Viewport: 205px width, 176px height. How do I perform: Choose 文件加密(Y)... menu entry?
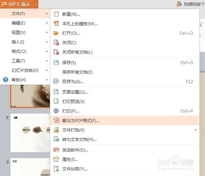pos(125,169)
